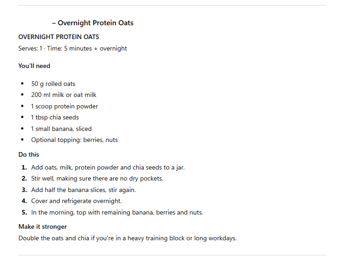Click the "You'll need" subheading
Screen dimensions: 338x266
coord(34,66)
